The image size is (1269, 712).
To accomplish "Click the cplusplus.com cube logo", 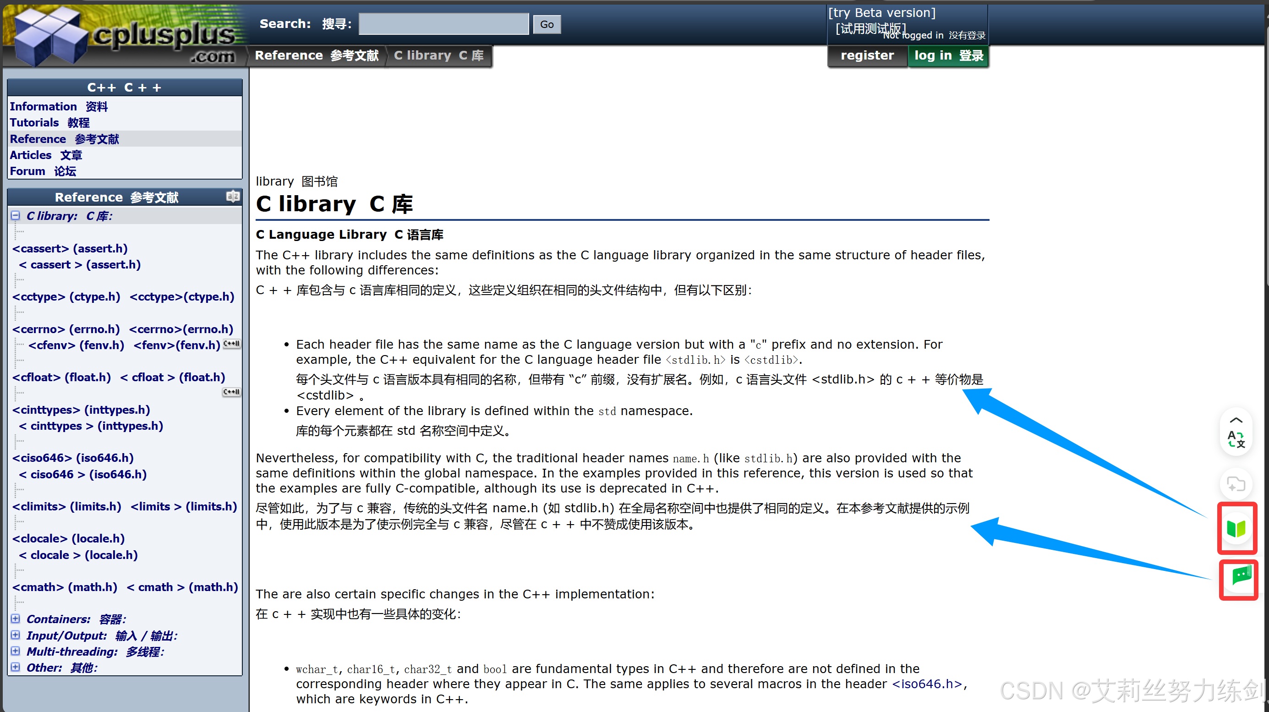I will click(x=49, y=37).
